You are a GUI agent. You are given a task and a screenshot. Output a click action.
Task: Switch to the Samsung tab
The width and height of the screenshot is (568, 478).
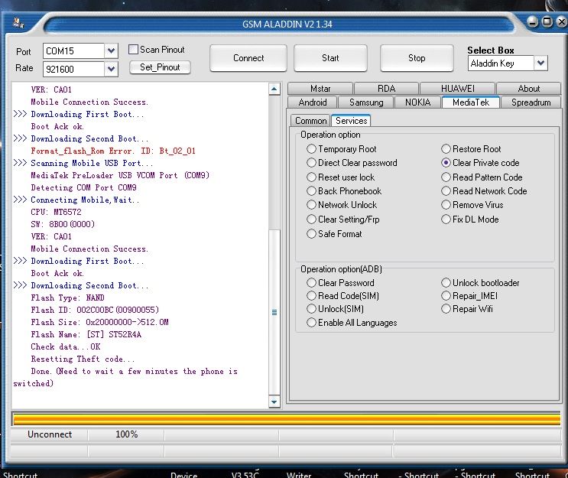(366, 102)
